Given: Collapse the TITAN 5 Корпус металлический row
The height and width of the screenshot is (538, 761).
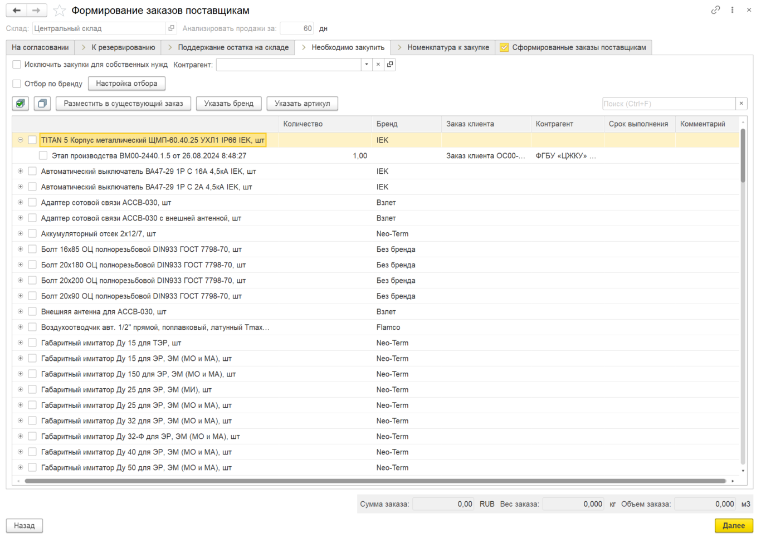Looking at the screenshot, I should pos(21,140).
